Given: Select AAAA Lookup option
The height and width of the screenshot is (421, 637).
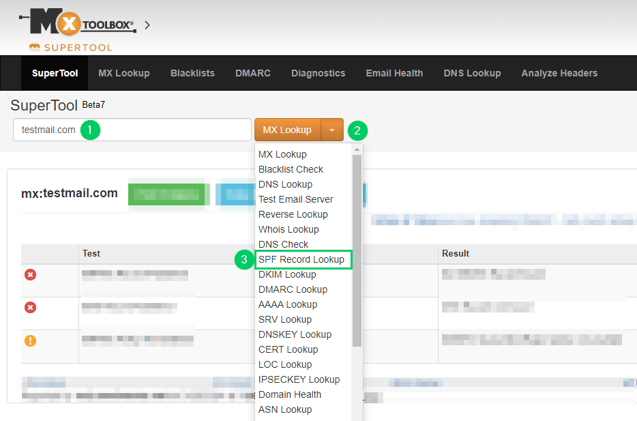Looking at the screenshot, I should point(288,305).
